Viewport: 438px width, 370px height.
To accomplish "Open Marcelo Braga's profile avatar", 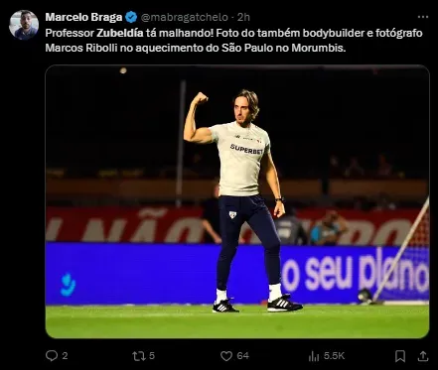I will tap(24, 26).
